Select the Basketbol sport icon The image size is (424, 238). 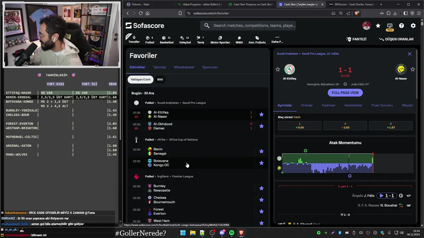[167, 40]
